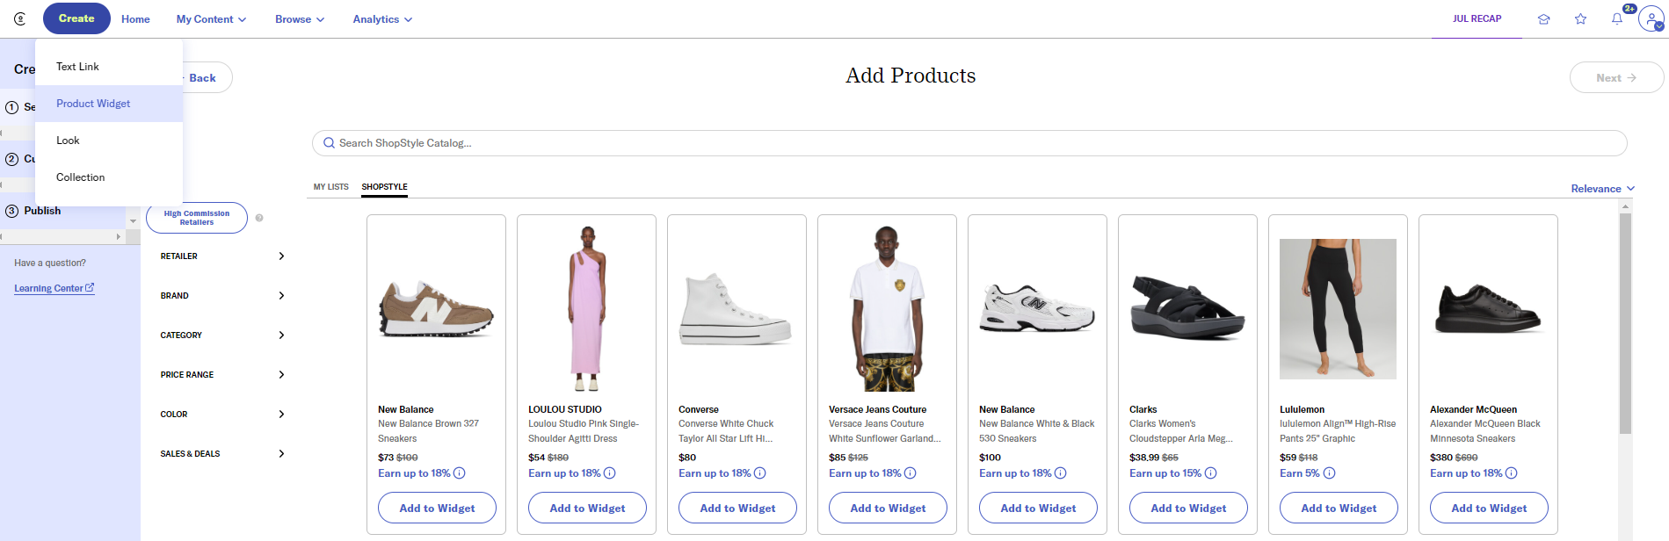Open the Relevance sort dropdown
Image resolution: width=1669 pixels, height=541 pixels.
click(1602, 189)
